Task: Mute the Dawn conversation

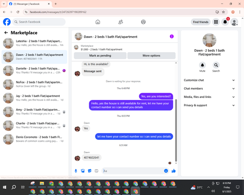Action: point(202,65)
